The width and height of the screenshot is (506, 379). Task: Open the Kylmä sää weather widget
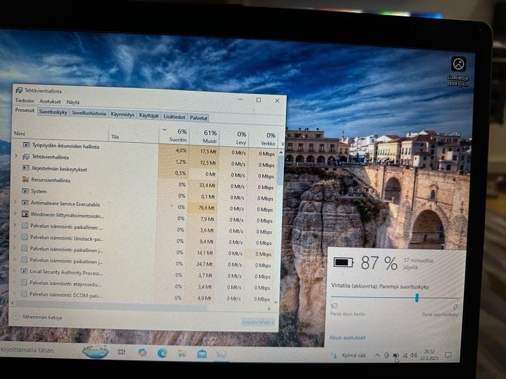click(349, 355)
